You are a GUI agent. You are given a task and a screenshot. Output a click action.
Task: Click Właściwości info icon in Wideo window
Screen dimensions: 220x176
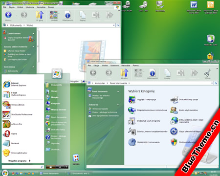[x=67, y=16]
